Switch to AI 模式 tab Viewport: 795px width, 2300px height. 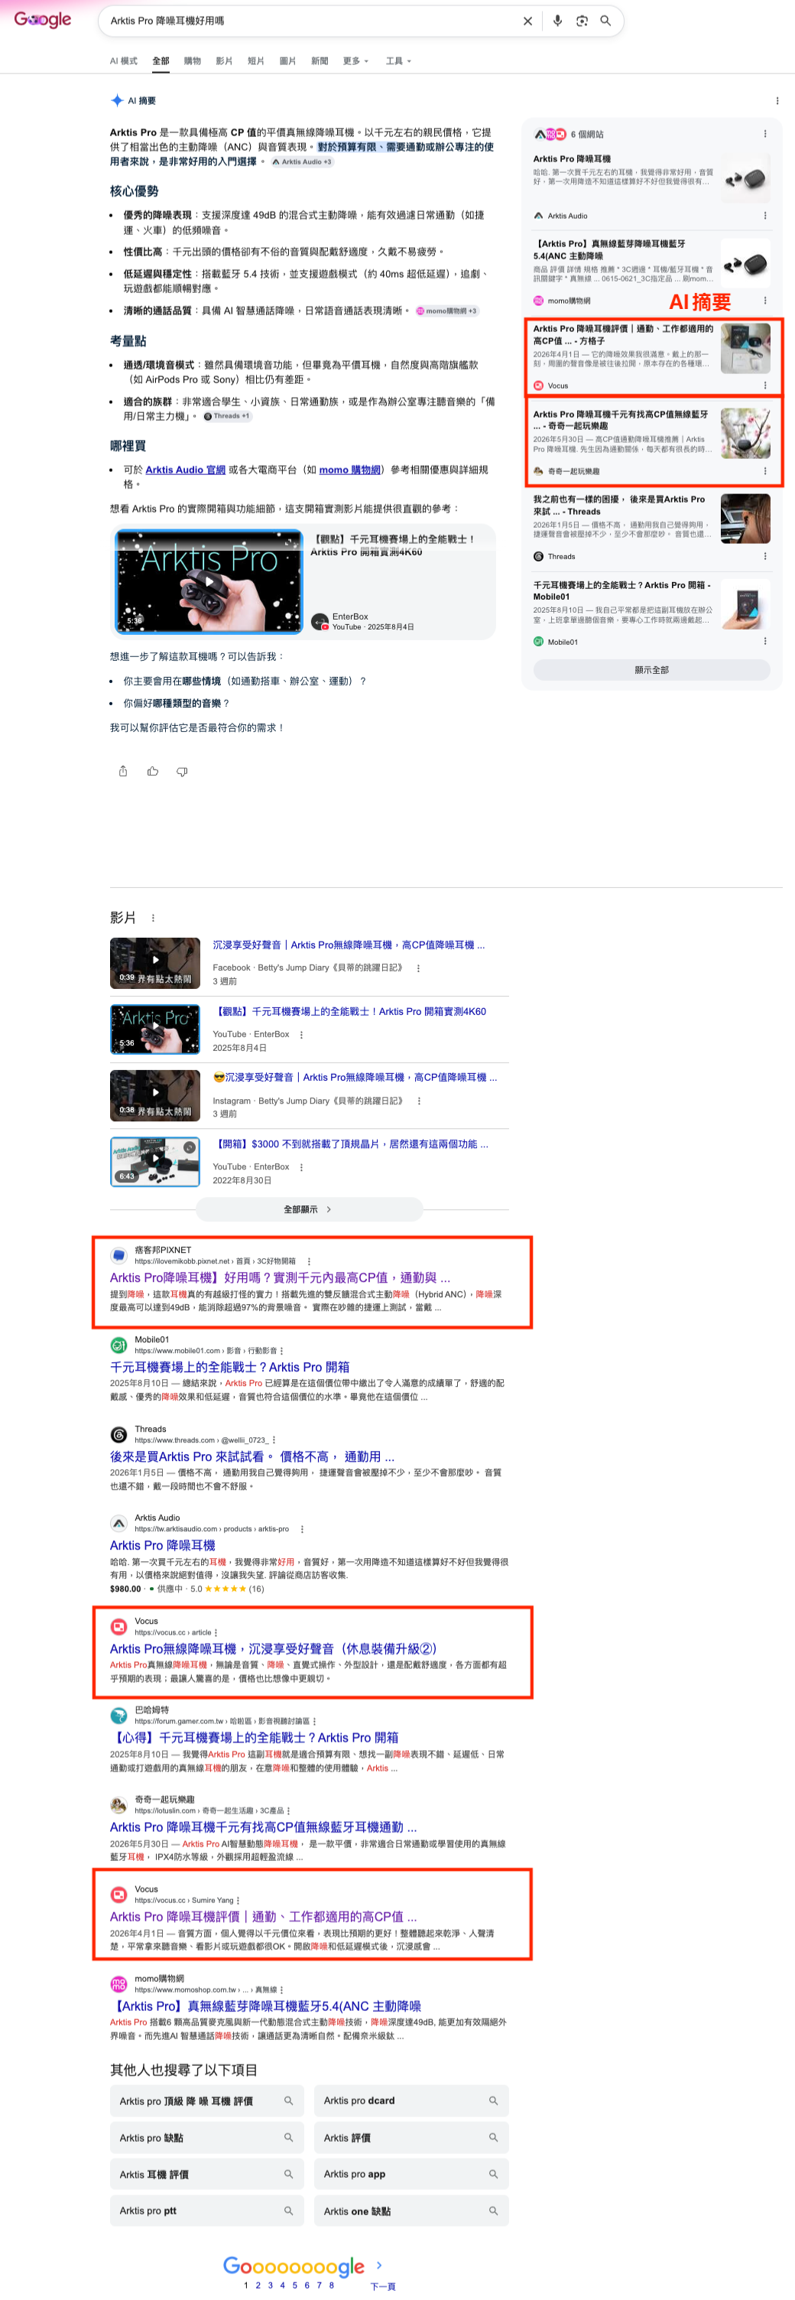coord(123,60)
